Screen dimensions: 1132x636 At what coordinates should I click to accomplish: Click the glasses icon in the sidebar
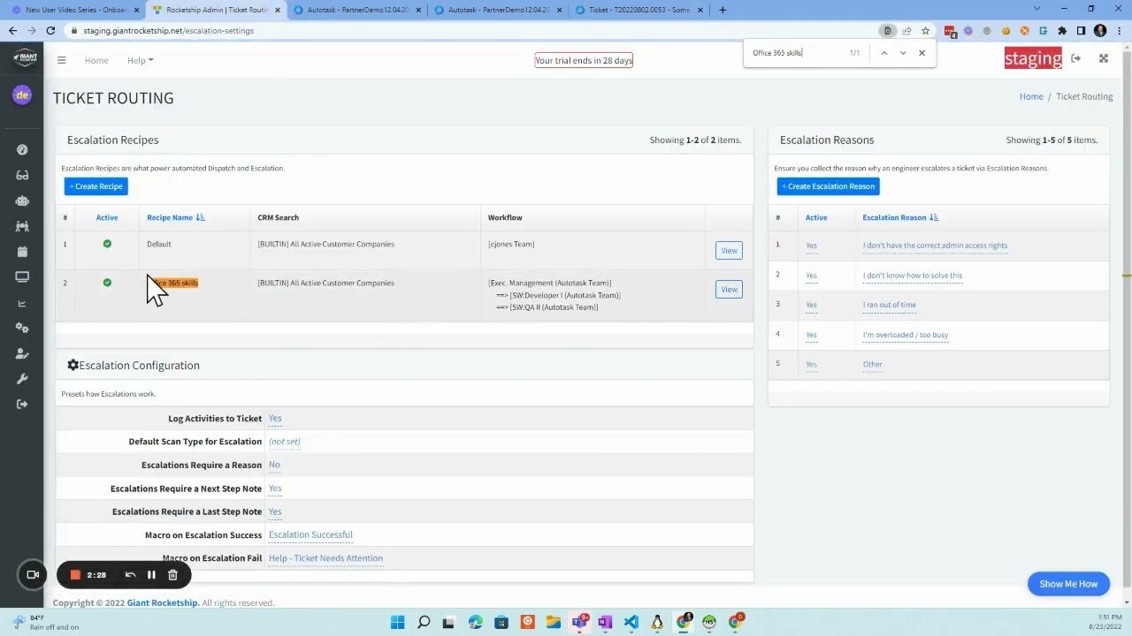click(22, 175)
